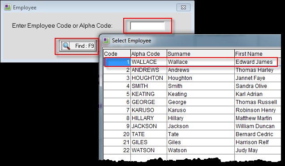Pick first name Matthew Martin
The height and width of the screenshot is (166, 285).
[x=258, y=118]
